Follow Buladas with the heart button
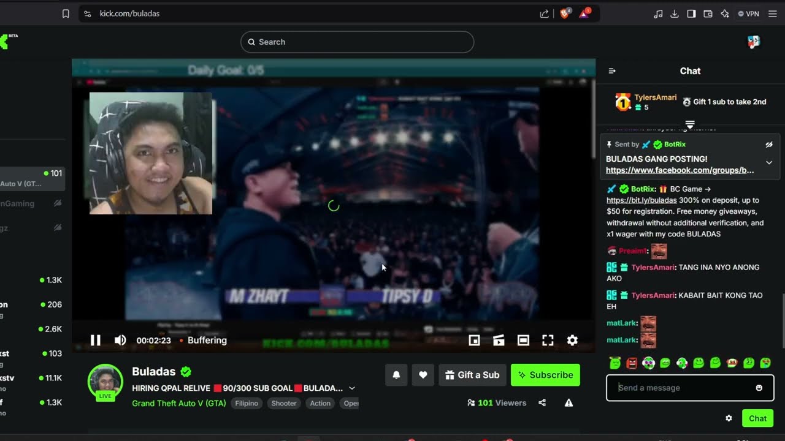Screen dimensions: 785x441 [423, 375]
